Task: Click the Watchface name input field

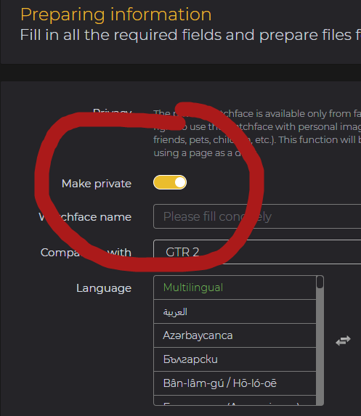Action: 257,216
